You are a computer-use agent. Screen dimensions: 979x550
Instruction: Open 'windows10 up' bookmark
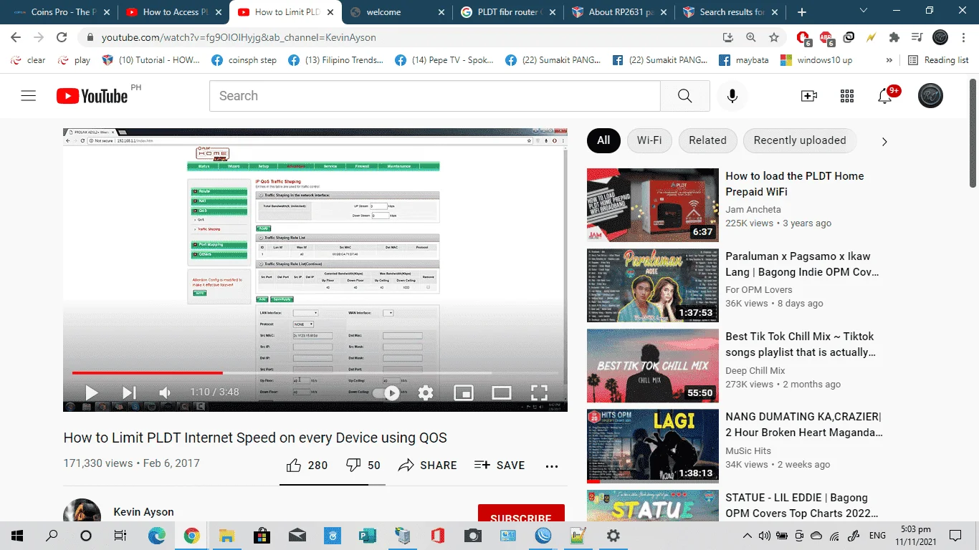tap(816, 60)
